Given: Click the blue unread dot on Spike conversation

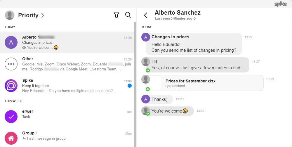Looking at the screenshot, I should click(x=130, y=86).
